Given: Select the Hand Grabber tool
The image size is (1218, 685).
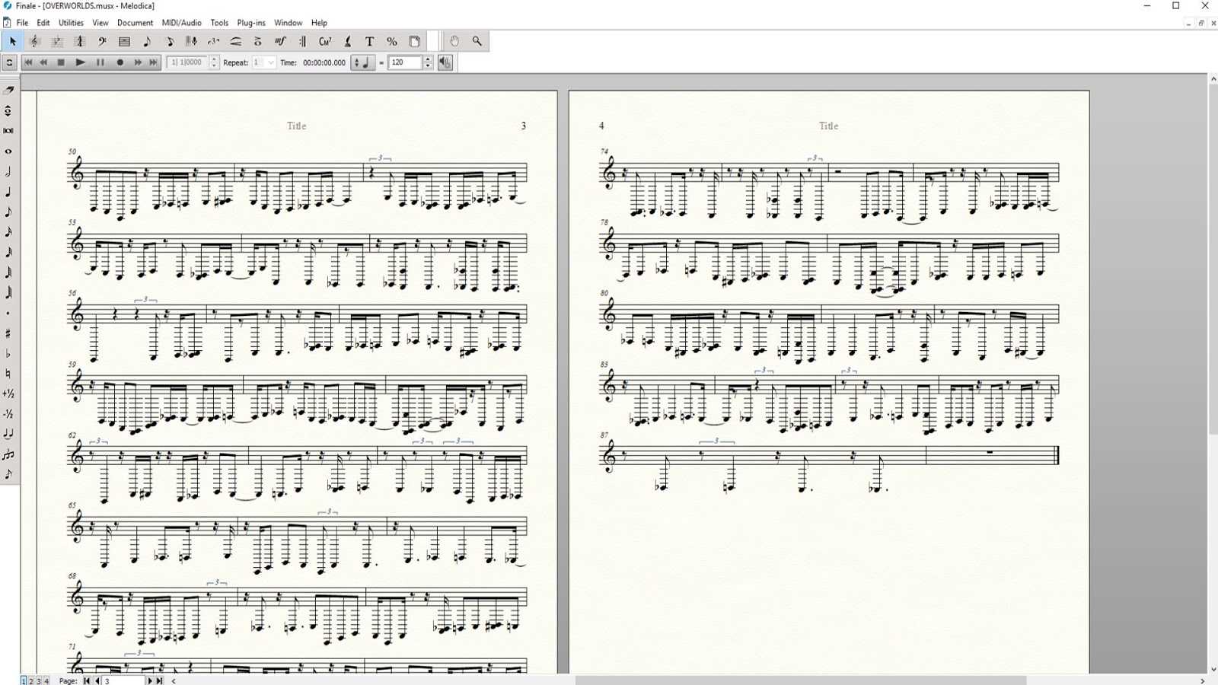Looking at the screenshot, I should coord(454,41).
